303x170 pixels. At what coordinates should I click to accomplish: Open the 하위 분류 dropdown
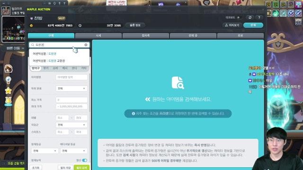71,88
